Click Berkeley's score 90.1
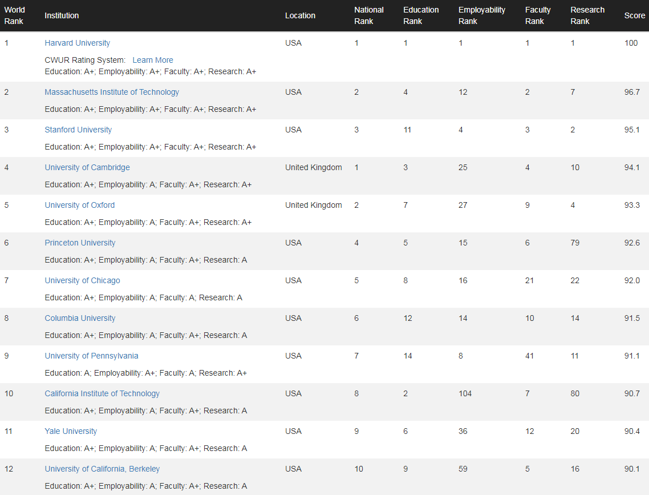The height and width of the screenshot is (495, 649). (632, 469)
